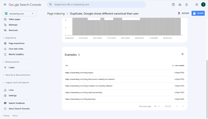
Task: Open the Google apps grid
Action: tap(197, 5)
